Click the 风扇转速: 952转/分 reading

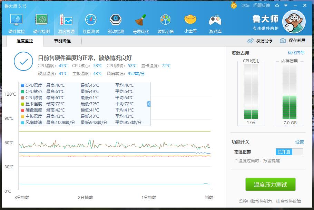pos(126,74)
